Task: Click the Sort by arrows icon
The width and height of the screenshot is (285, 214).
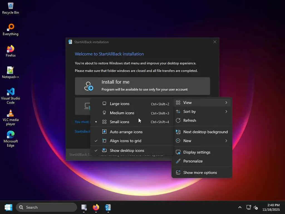Action: [178, 111]
